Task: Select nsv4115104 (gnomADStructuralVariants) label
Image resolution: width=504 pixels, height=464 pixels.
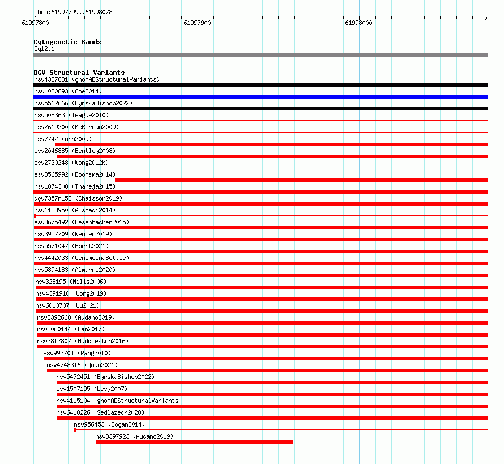Action: 119,401
